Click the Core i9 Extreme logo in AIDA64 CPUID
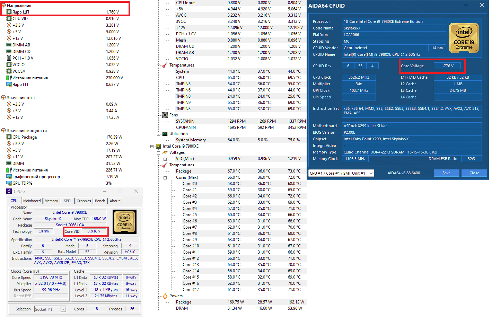Viewport: 492px width, 317px height. tap(464, 38)
